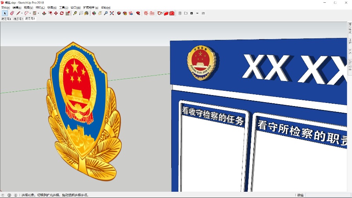Switch to the third scene tab
This screenshot has width=352, height=198.
(x=30, y=19)
